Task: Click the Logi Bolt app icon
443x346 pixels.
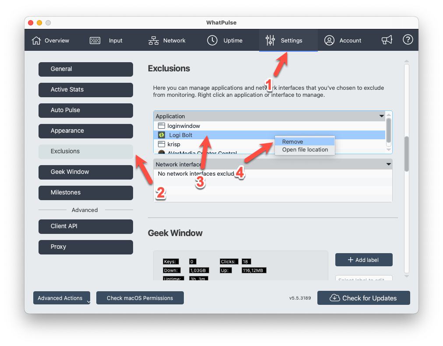Action: pos(162,135)
